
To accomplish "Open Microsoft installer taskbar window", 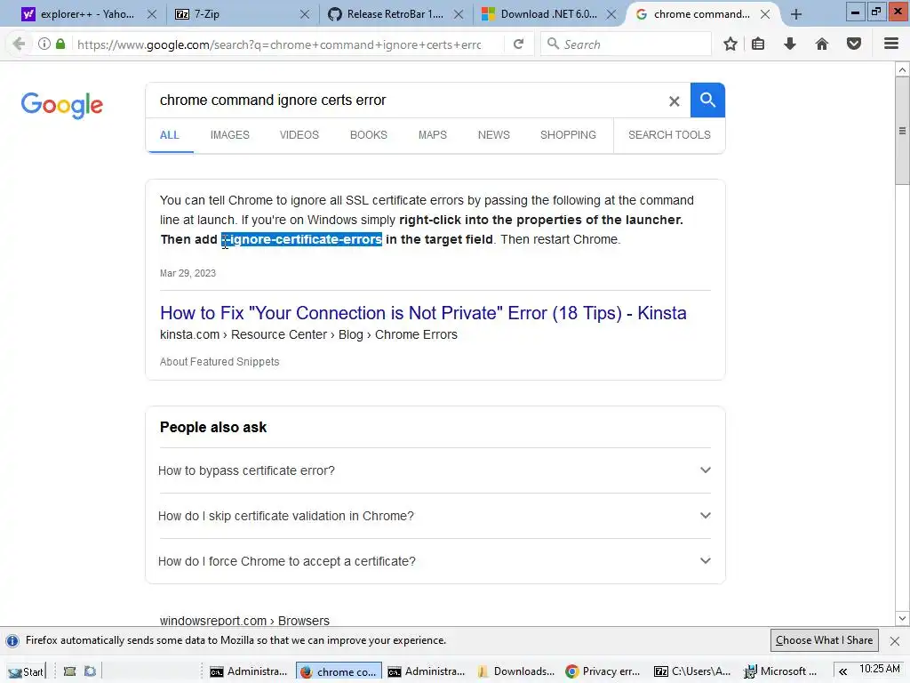I will click(x=781, y=671).
